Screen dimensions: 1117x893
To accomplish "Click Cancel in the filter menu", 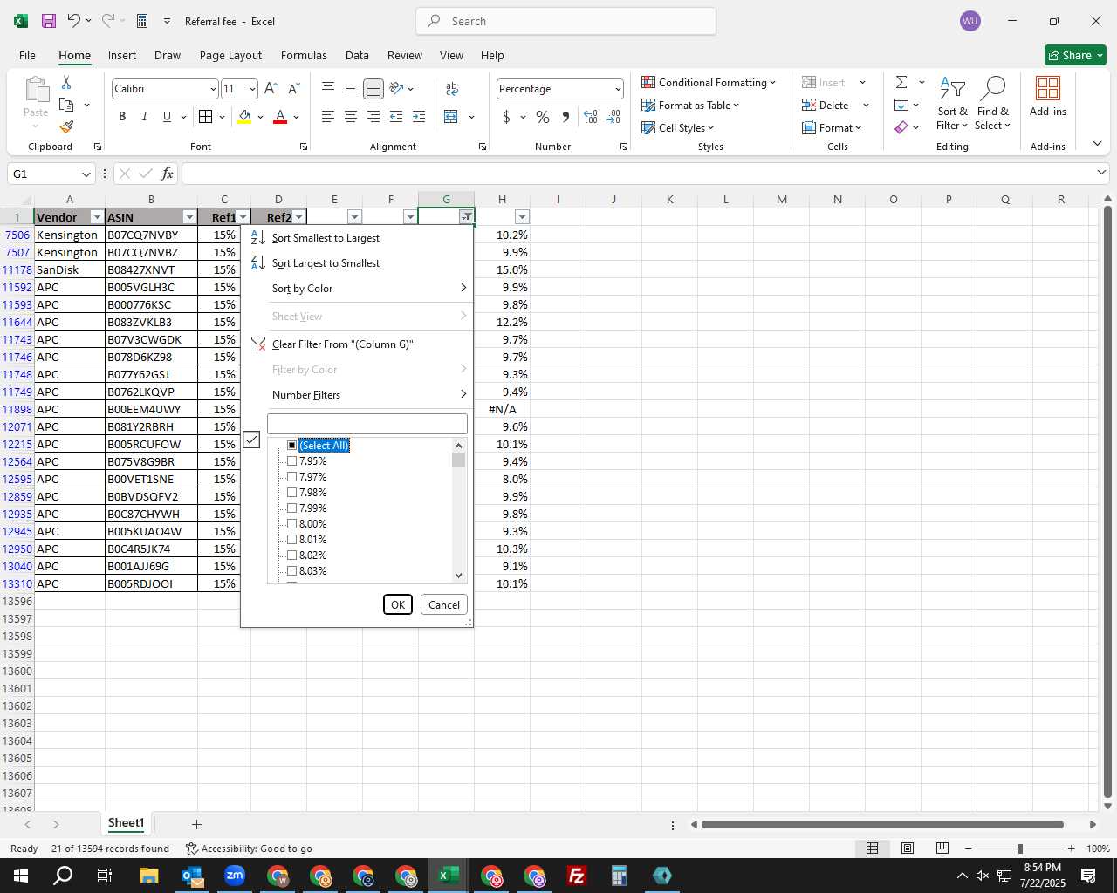I will coord(443,604).
